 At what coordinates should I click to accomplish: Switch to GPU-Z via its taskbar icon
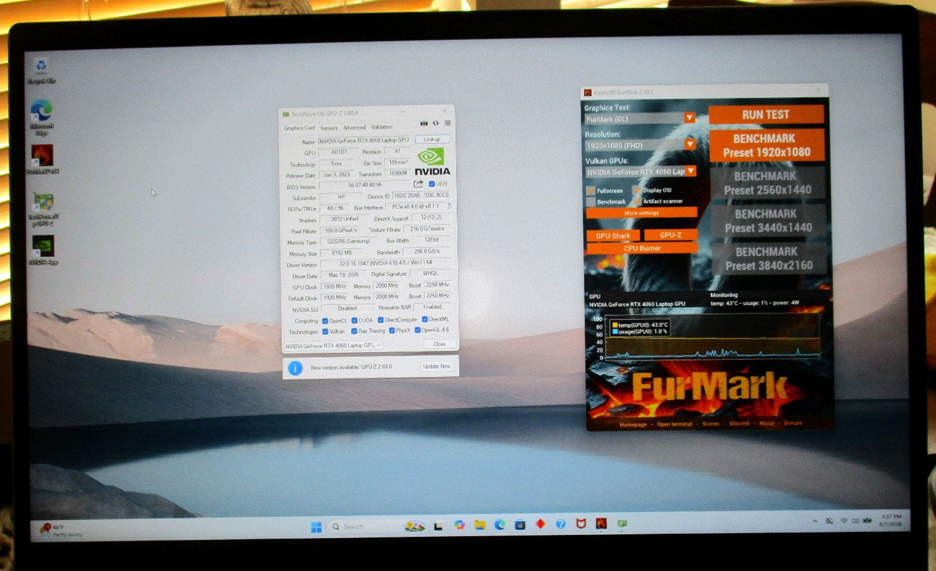(622, 524)
